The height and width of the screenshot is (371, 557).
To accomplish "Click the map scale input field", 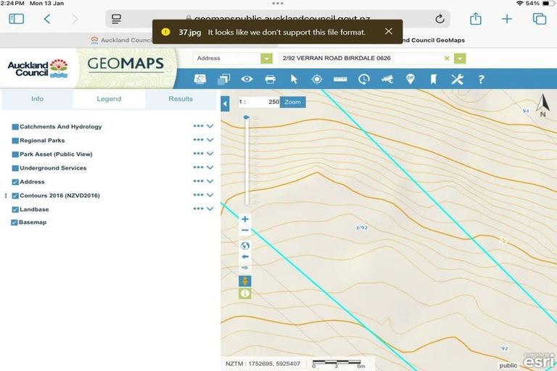I will pyautogui.click(x=259, y=102).
